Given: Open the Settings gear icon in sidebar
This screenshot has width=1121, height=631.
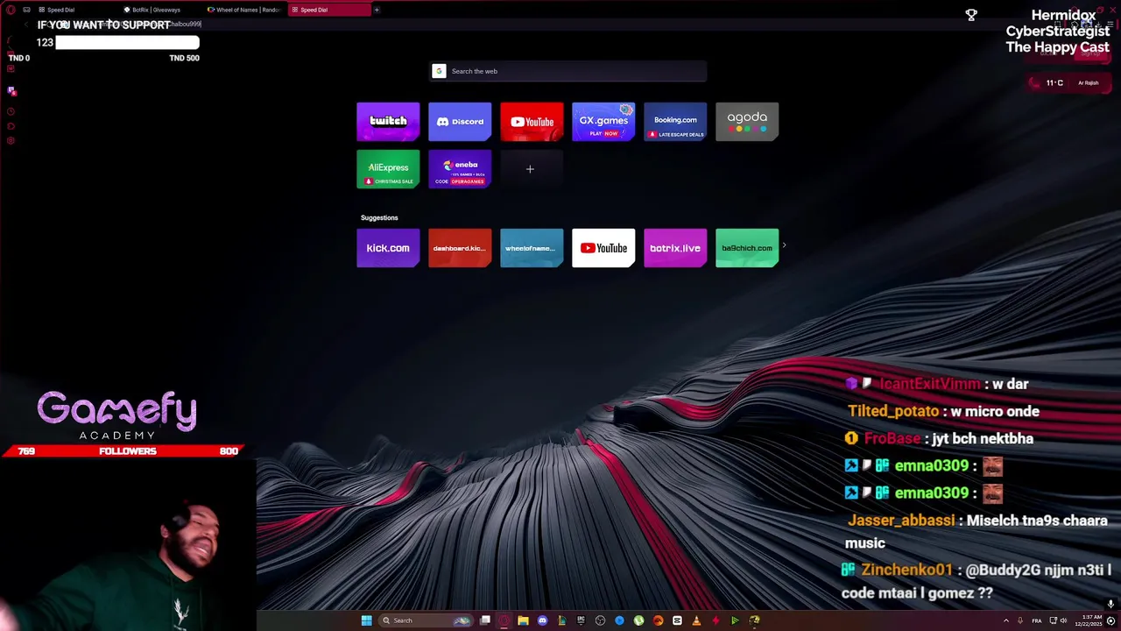Looking at the screenshot, I should coord(11,140).
